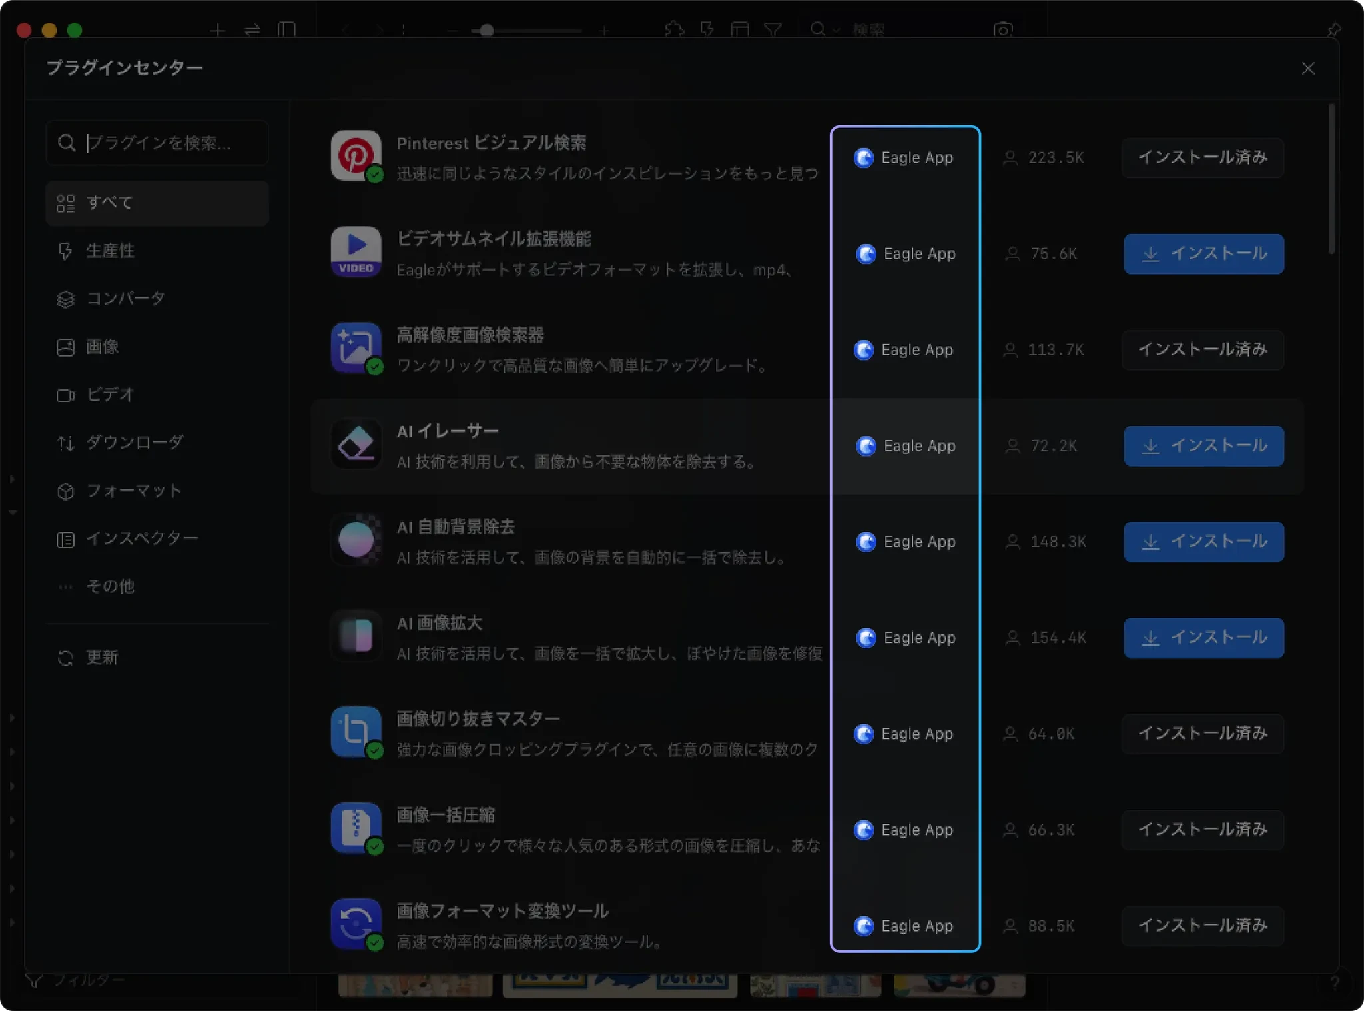
Task: Click the user count icon beside 148.3K
Action: click(x=1012, y=542)
